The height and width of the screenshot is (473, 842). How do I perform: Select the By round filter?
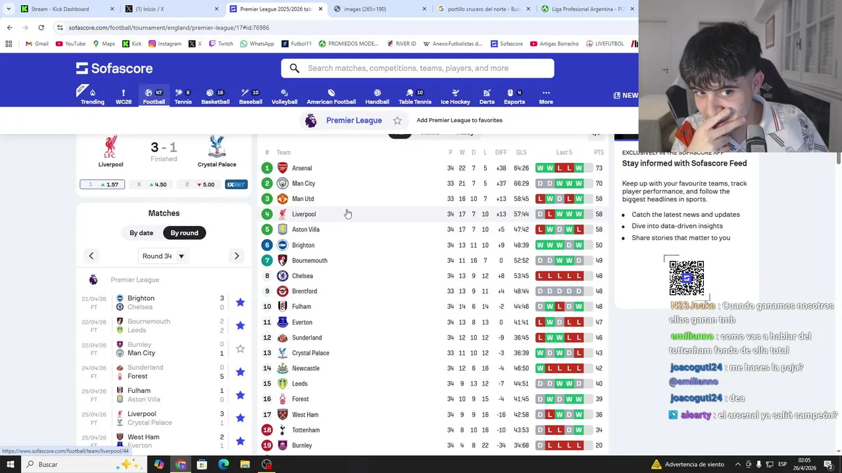[184, 233]
